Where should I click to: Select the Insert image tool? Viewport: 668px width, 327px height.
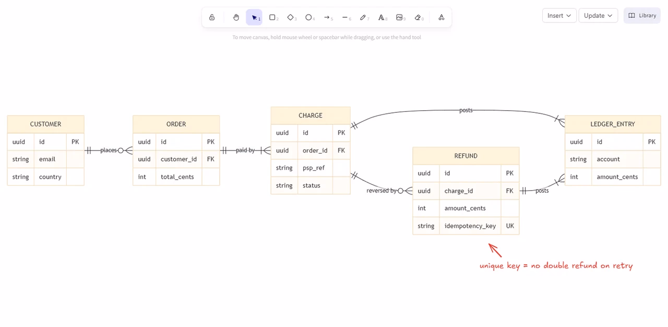point(400,17)
